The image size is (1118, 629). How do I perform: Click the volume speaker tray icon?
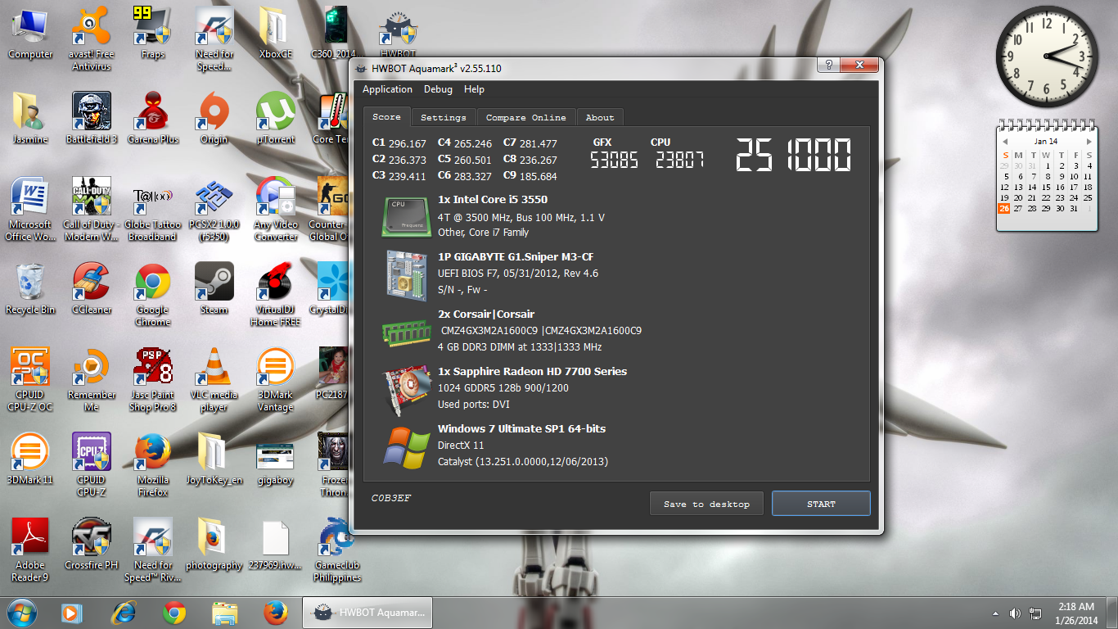[x=1015, y=613]
